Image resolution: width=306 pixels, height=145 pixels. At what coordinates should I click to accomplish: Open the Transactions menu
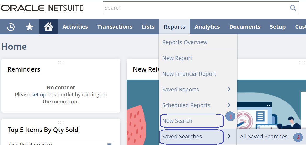coord(115,27)
